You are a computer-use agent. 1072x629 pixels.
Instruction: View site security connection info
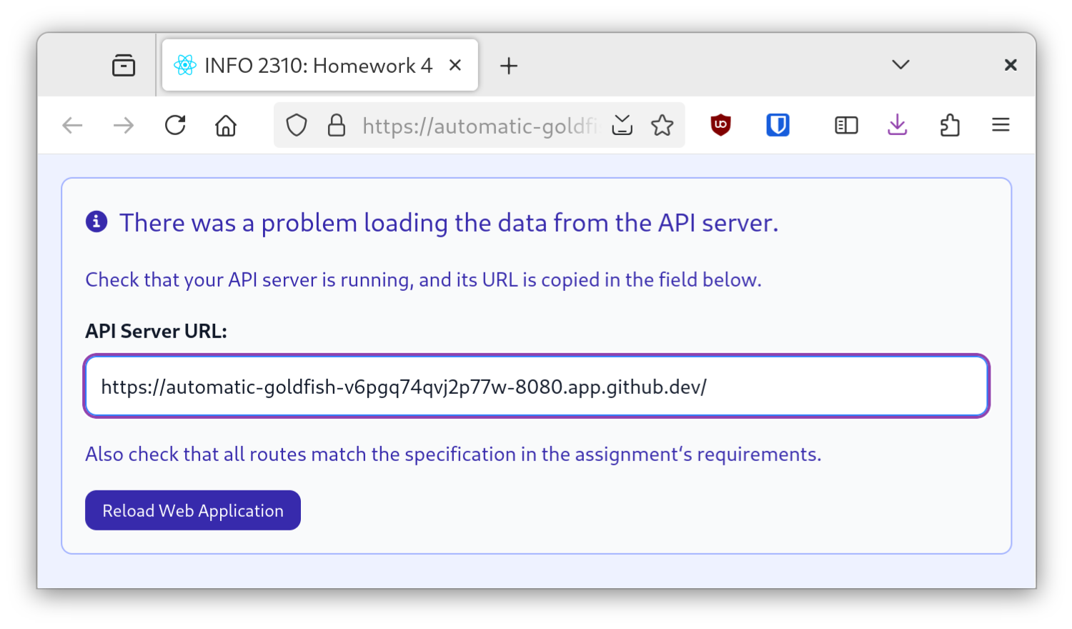(336, 125)
